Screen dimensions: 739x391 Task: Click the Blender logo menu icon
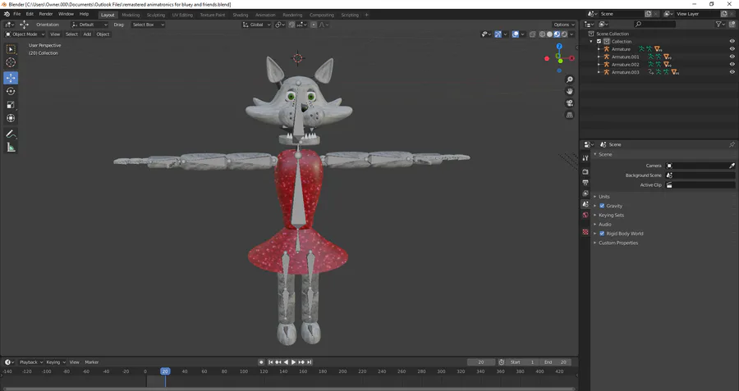click(7, 14)
